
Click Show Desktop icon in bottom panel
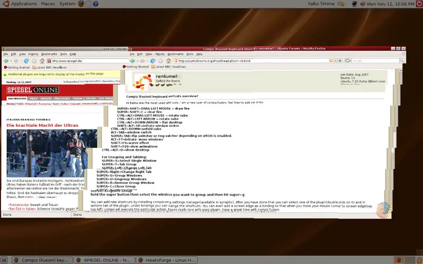coord(4,260)
